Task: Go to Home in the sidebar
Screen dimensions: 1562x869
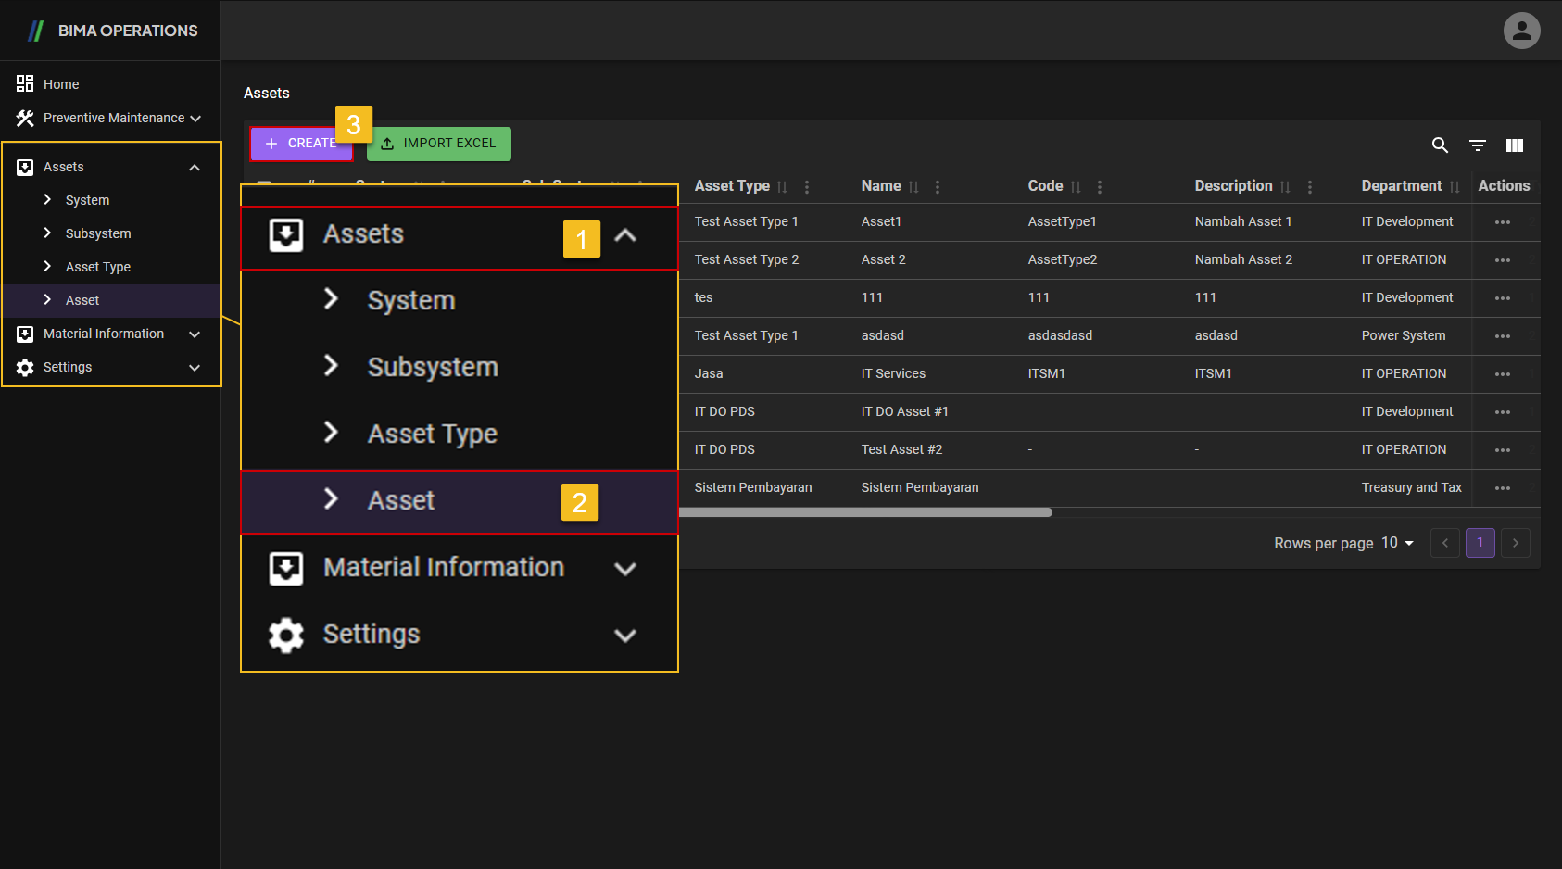Action: 61,84
